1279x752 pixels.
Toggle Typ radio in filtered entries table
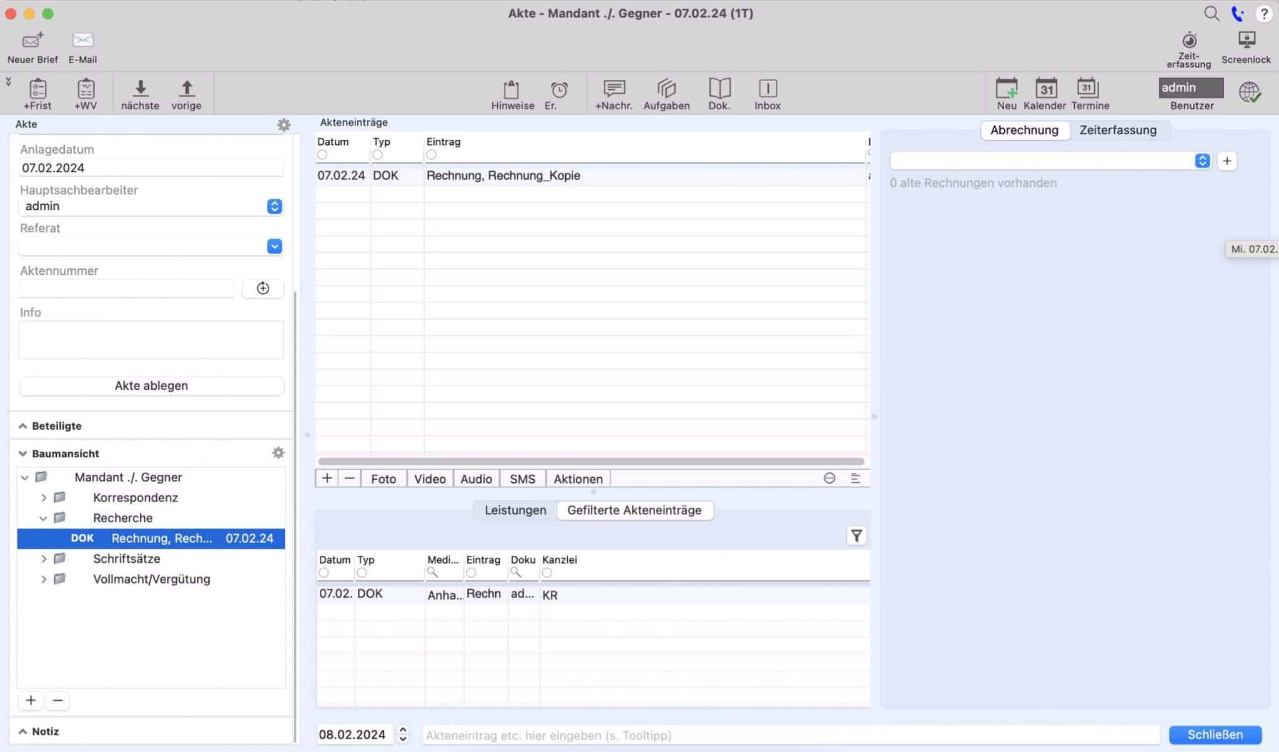click(362, 573)
